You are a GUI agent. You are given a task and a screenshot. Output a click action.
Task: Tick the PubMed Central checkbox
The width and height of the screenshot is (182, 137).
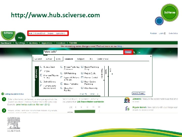82,77
